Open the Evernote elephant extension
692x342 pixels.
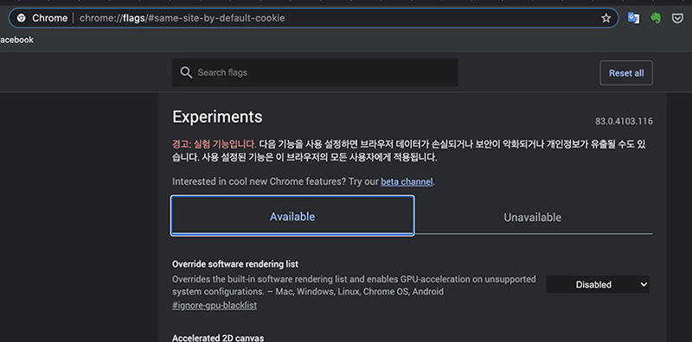(x=656, y=18)
